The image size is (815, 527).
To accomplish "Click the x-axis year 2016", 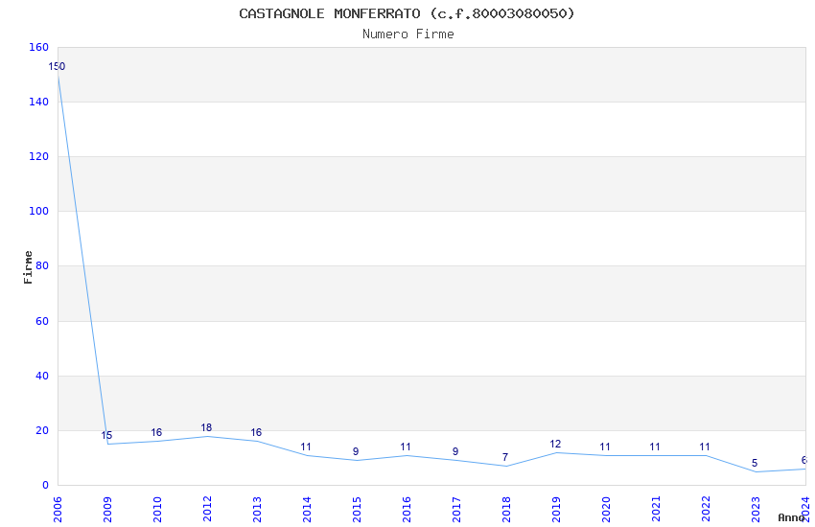I will [x=407, y=510].
